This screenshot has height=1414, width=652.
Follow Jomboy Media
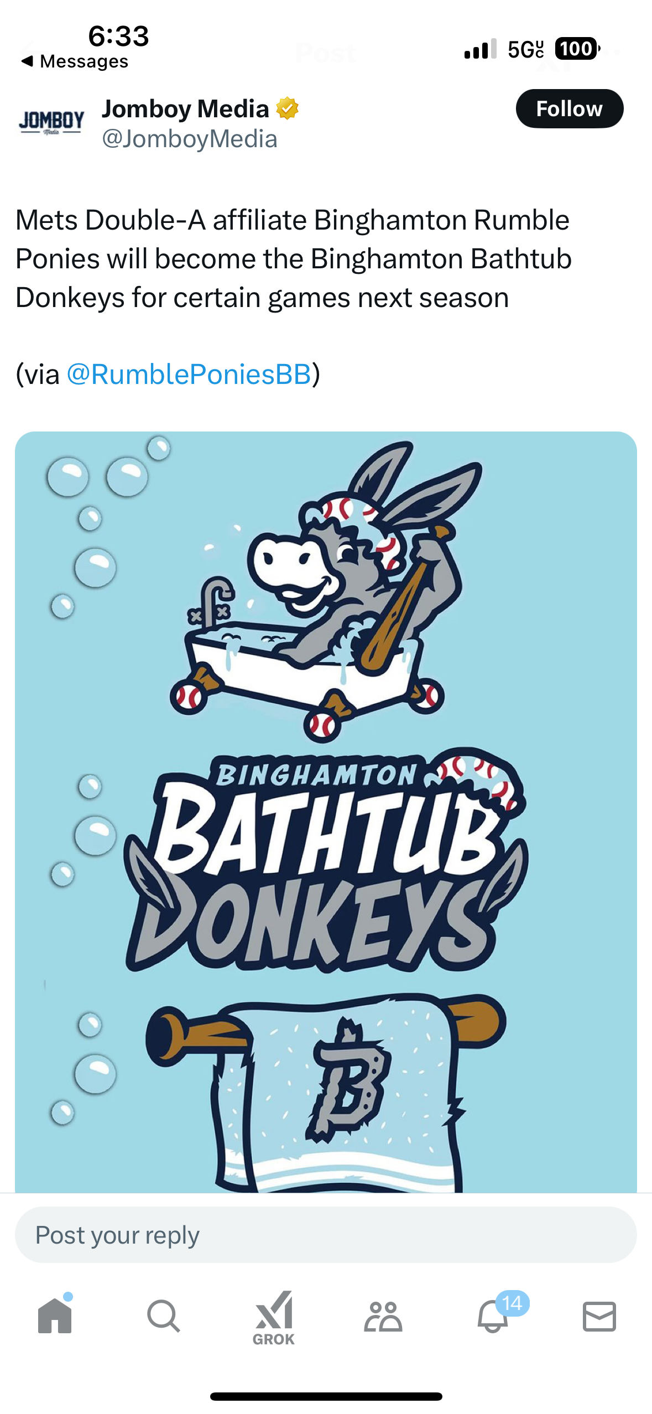pos(569,108)
